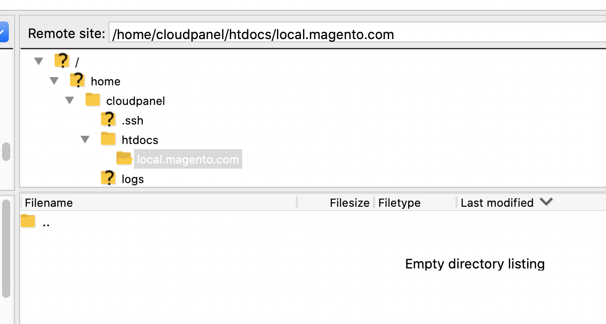The image size is (606, 324).
Task: Collapse the htdocs tree node
Action: 86,139
